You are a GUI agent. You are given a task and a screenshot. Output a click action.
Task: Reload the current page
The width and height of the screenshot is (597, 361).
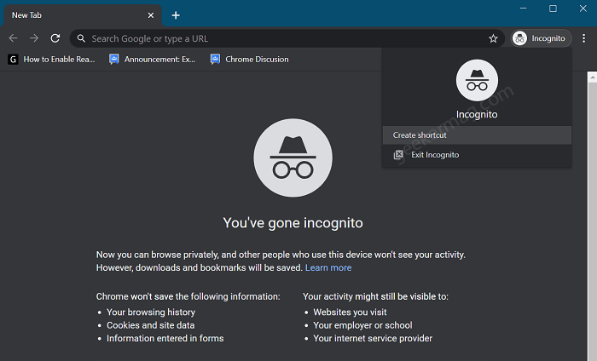pyautogui.click(x=55, y=38)
